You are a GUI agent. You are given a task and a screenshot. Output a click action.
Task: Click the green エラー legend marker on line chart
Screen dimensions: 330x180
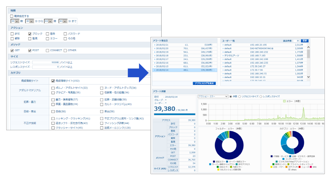[284, 101]
